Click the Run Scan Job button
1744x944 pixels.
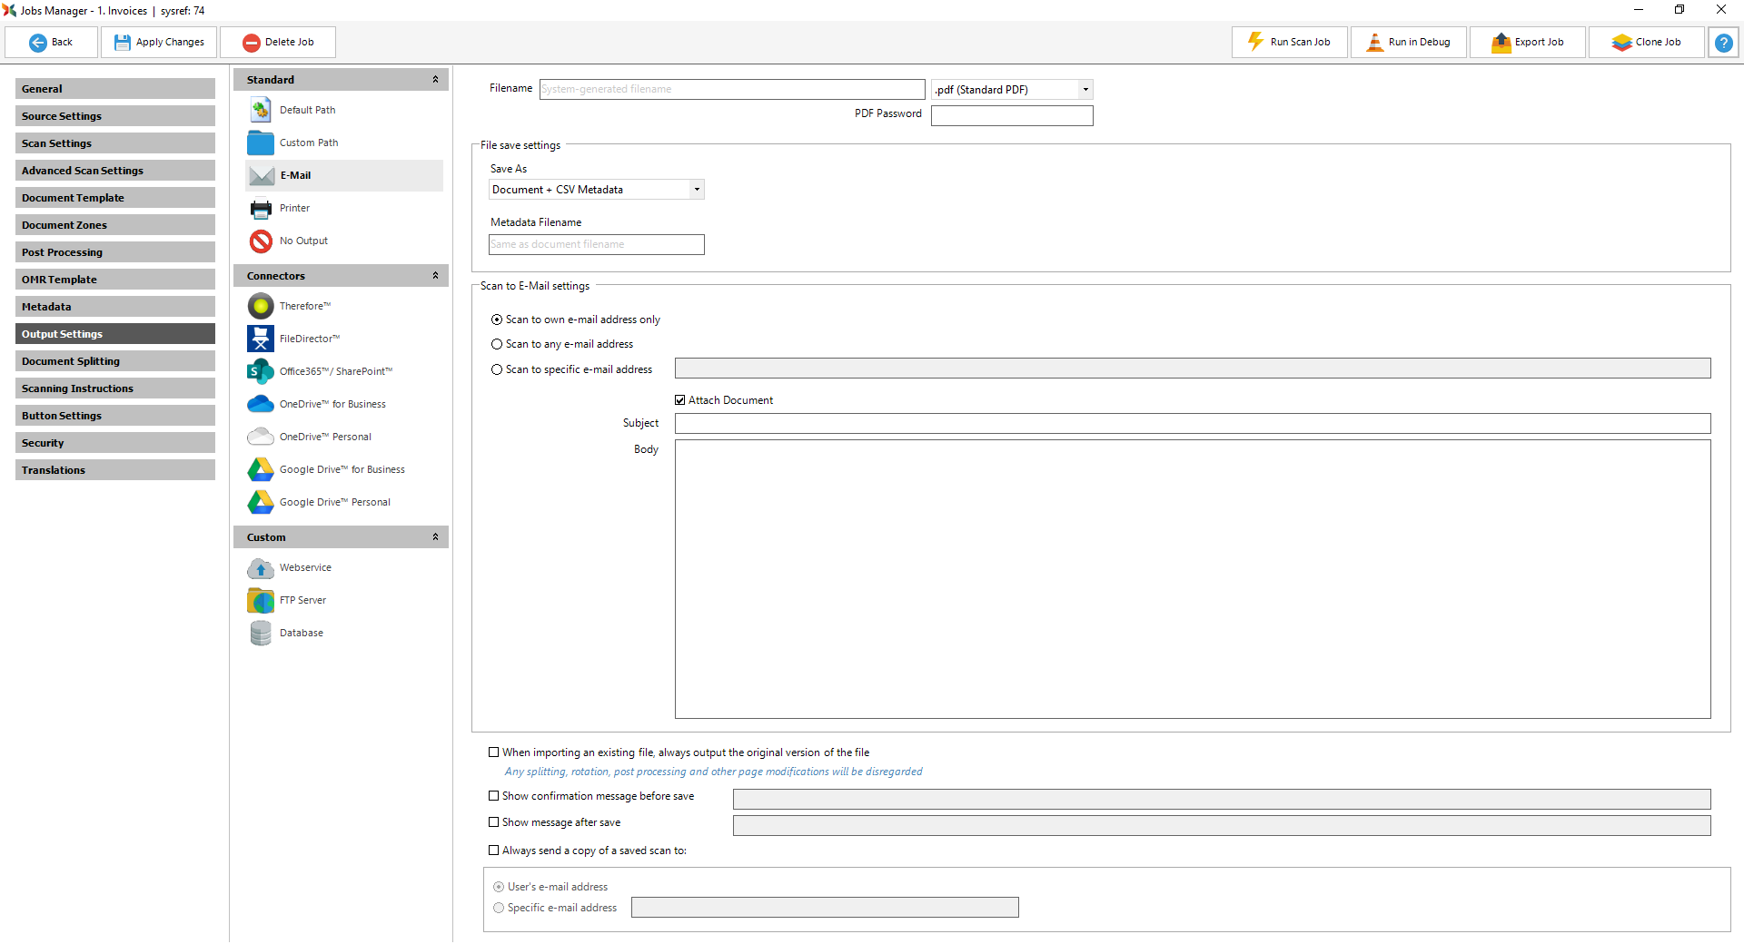[1289, 43]
